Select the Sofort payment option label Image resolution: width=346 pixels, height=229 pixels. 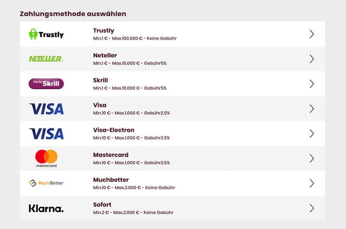[x=102, y=205]
